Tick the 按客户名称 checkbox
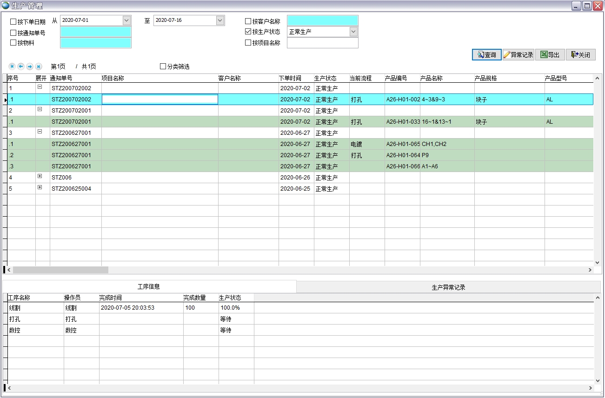The width and height of the screenshot is (605, 398). click(248, 21)
